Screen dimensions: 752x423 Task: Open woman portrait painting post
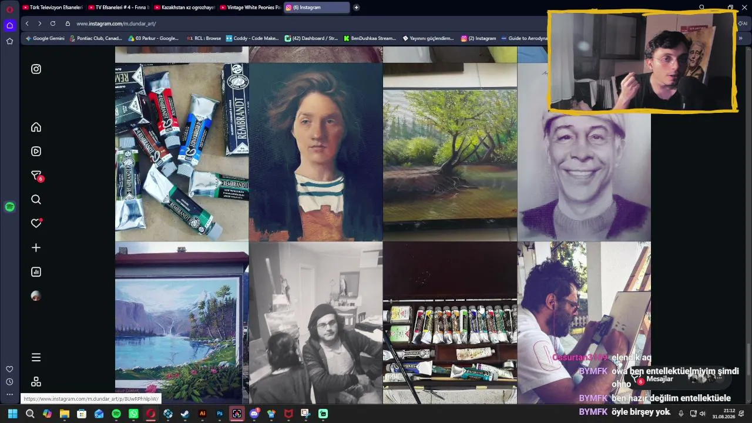315,152
